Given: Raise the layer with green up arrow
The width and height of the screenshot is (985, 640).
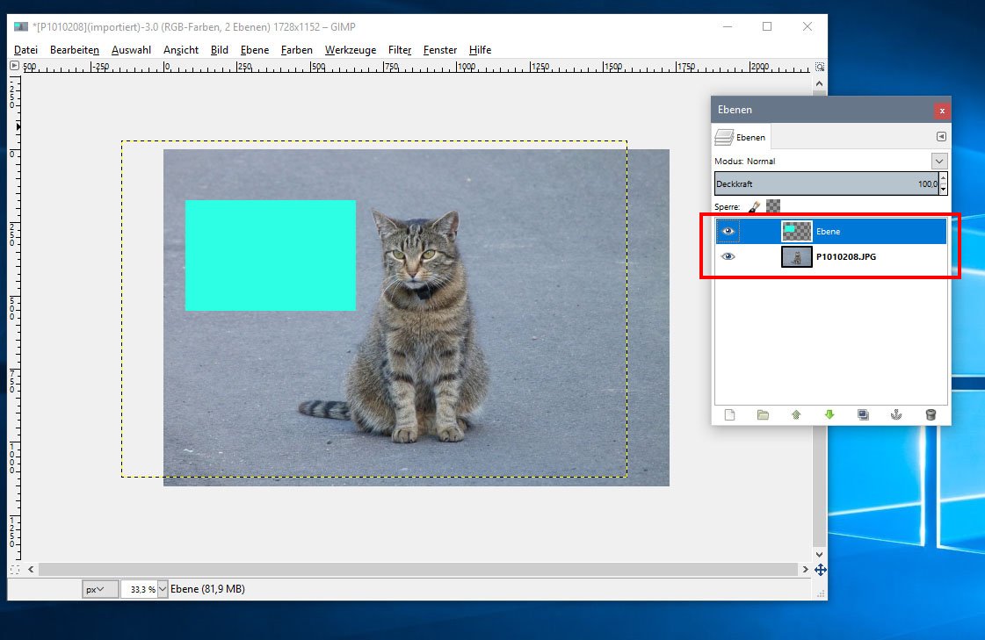Looking at the screenshot, I should [796, 415].
